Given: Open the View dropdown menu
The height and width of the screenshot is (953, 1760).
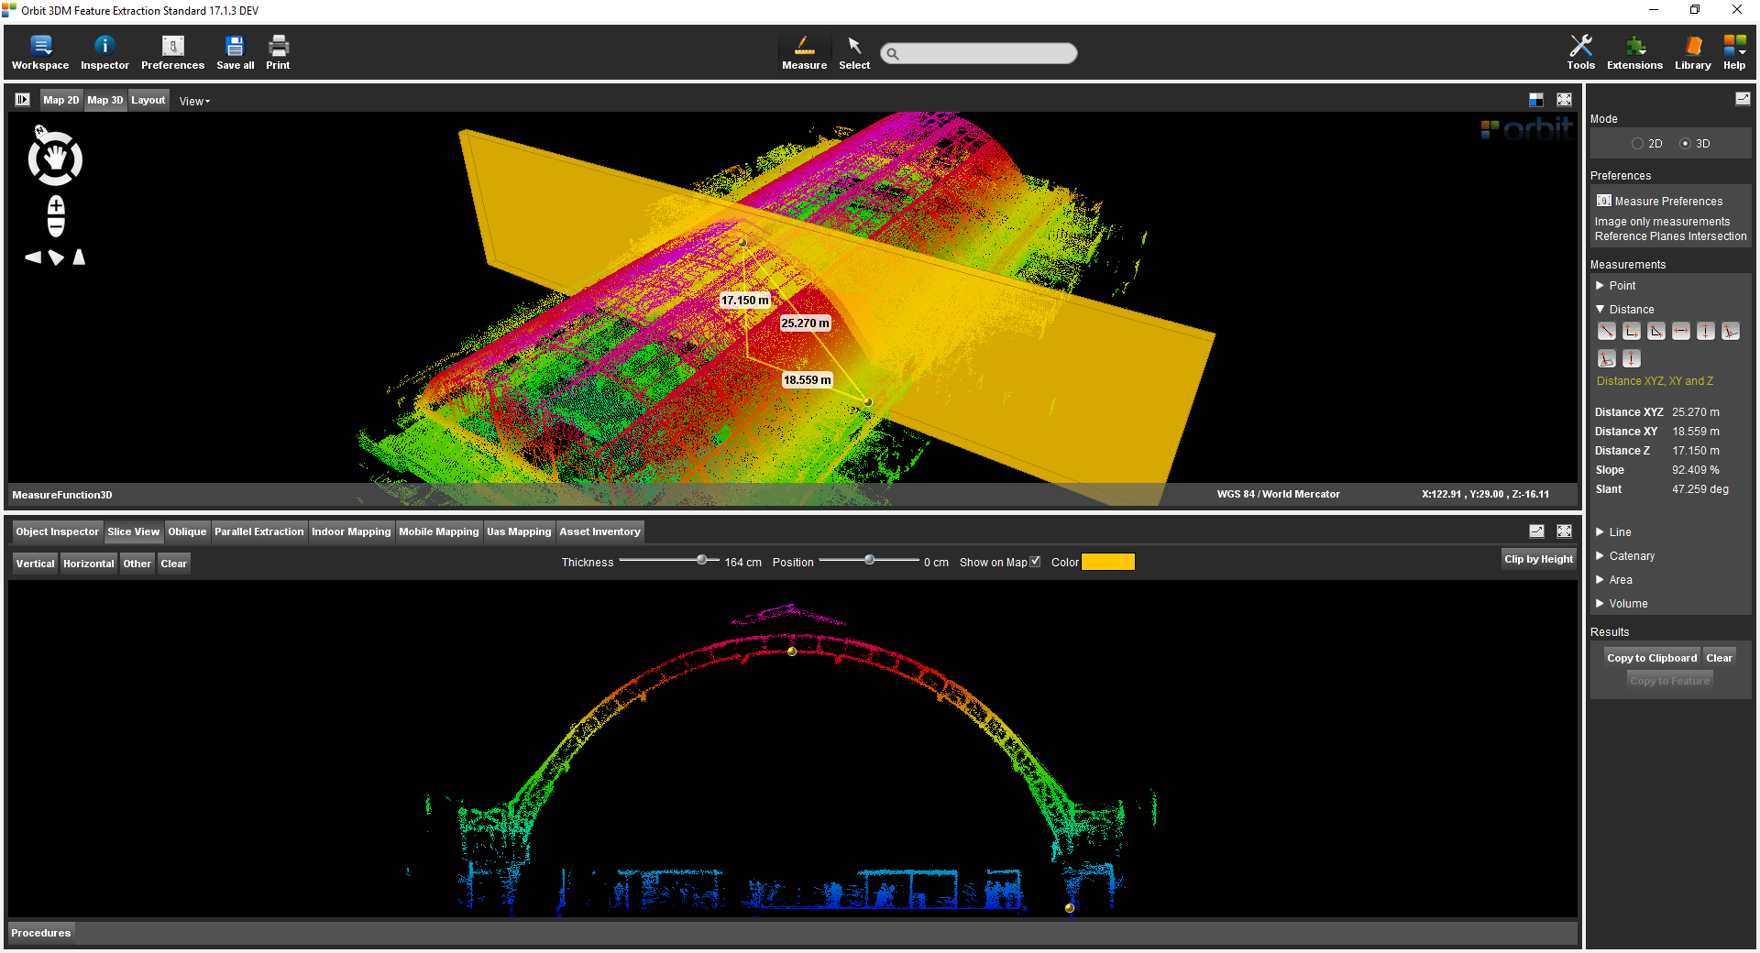Looking at the screenshot, I should pyautogui.click(x=194, y=102).
